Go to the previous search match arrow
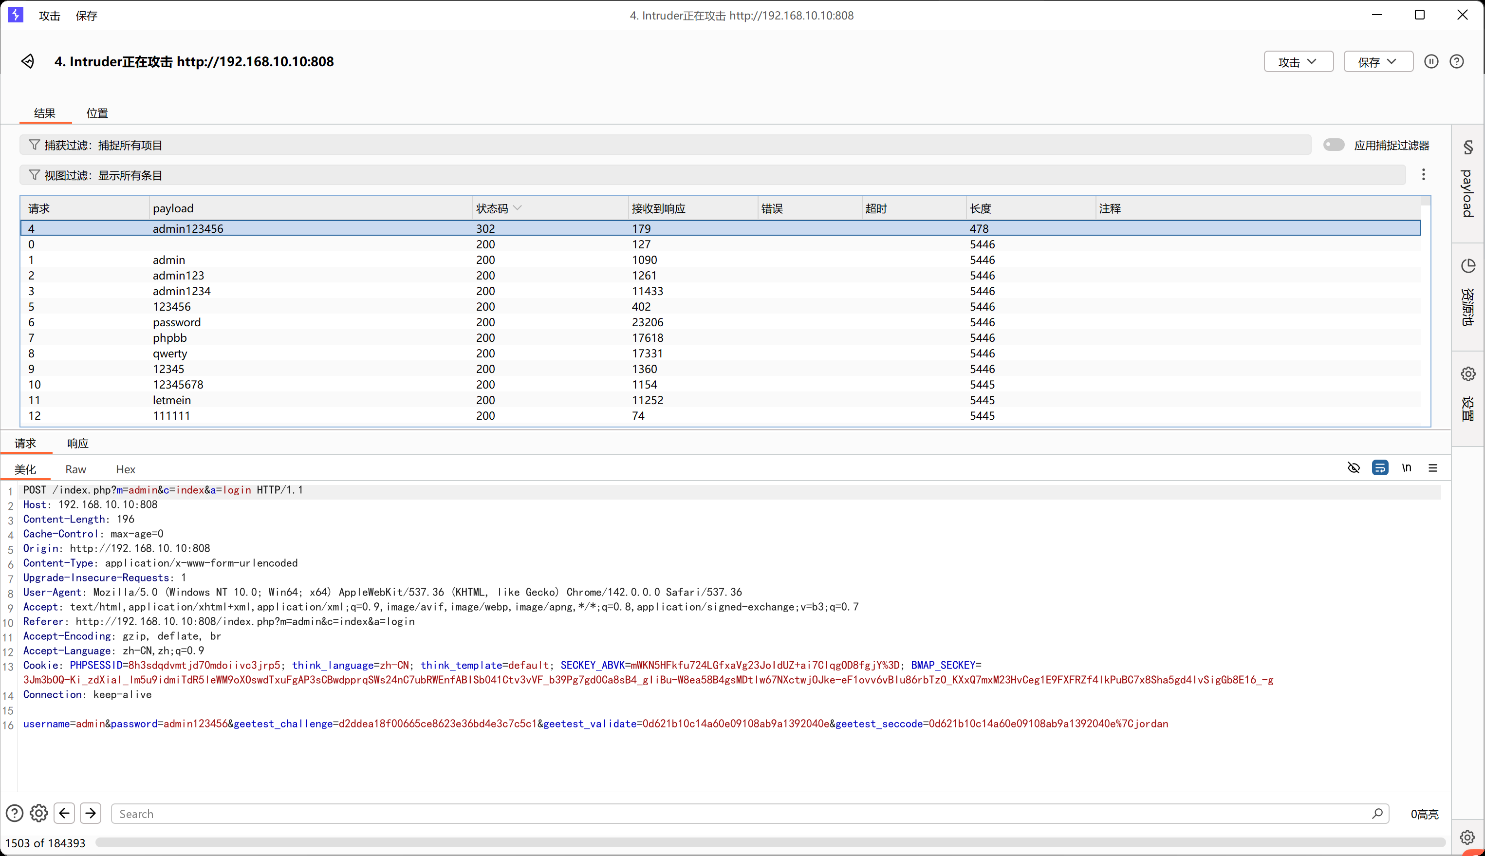 (x=65, y=813)
